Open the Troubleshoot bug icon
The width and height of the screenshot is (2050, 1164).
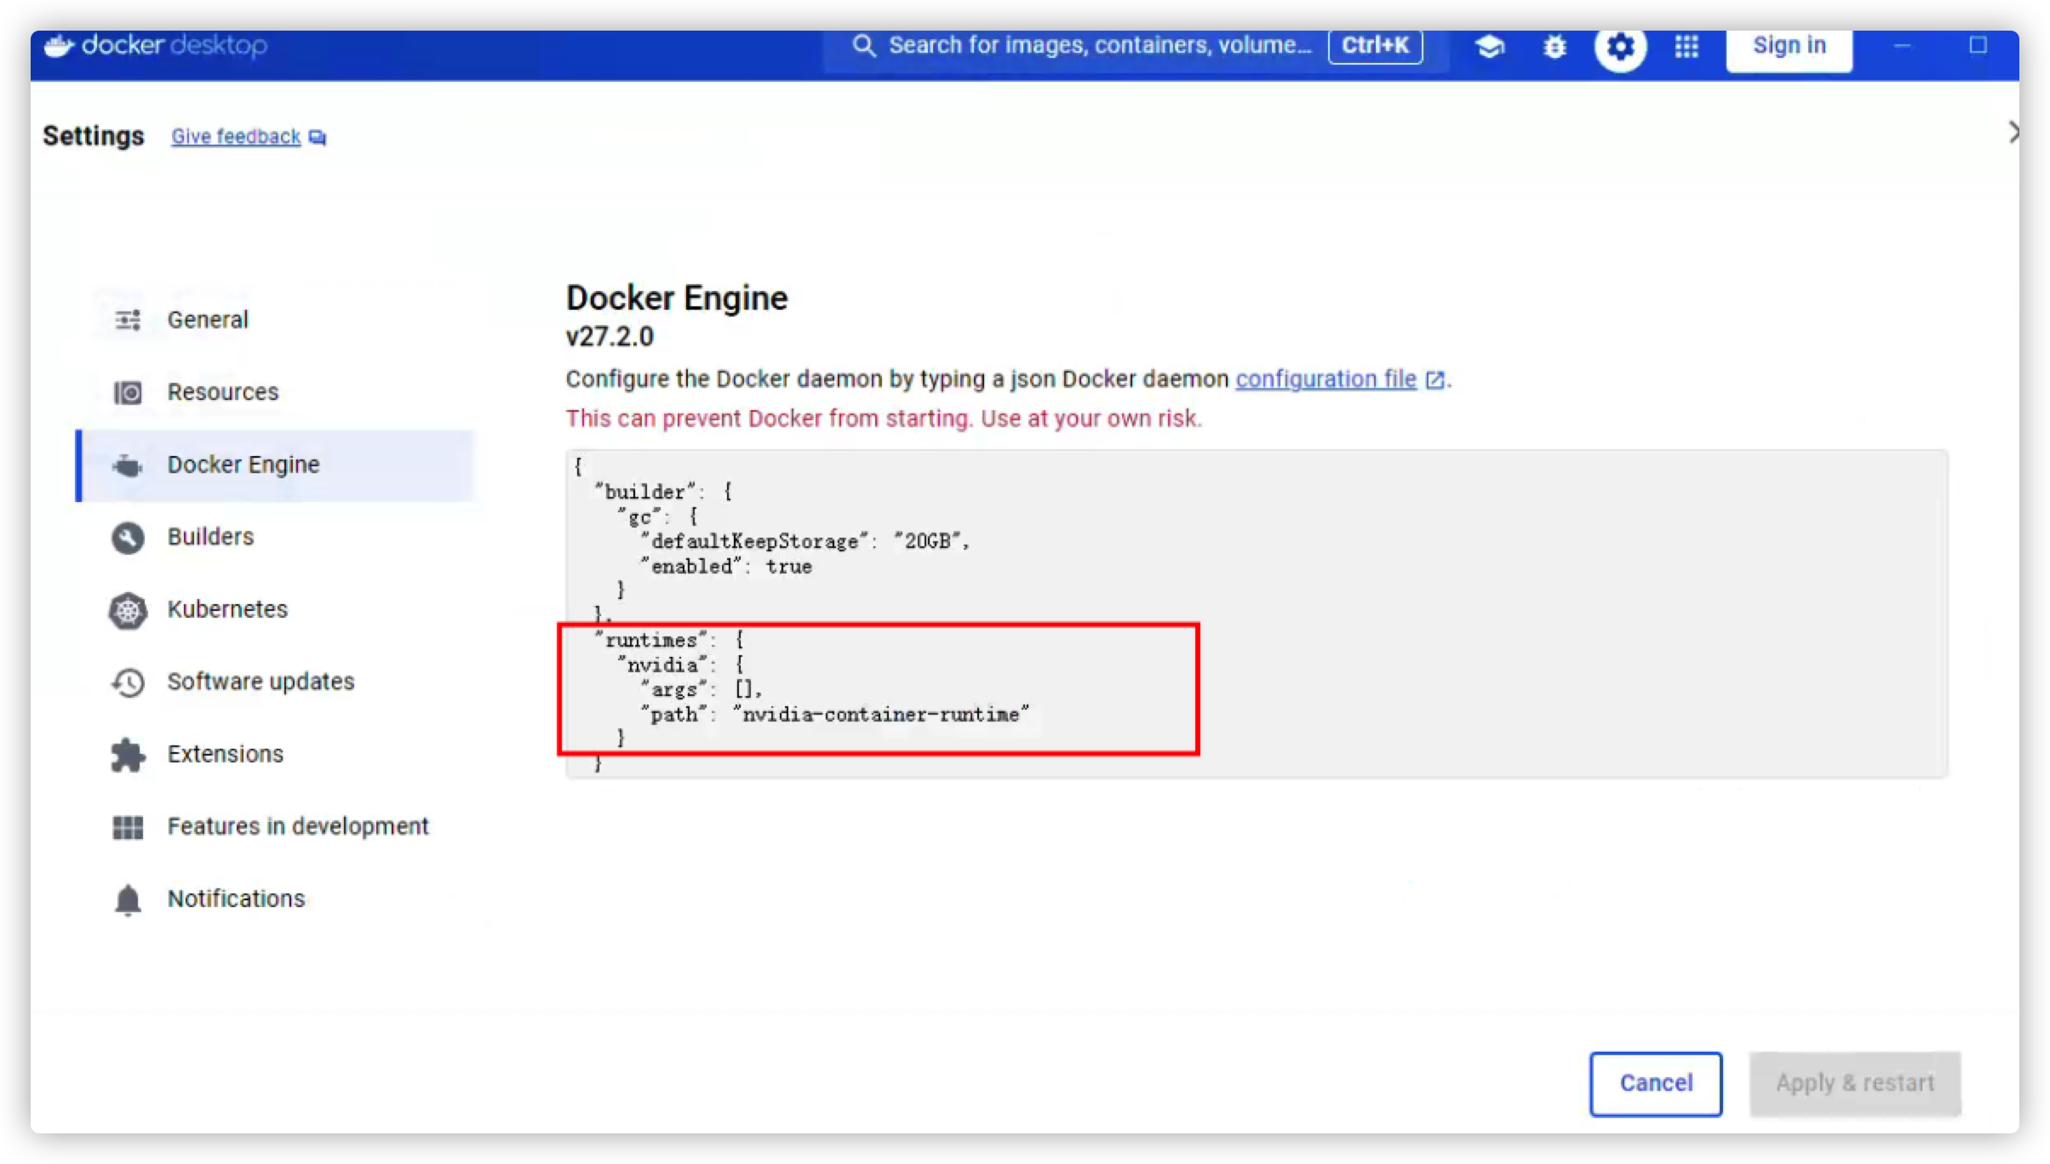click(1555, 46)
